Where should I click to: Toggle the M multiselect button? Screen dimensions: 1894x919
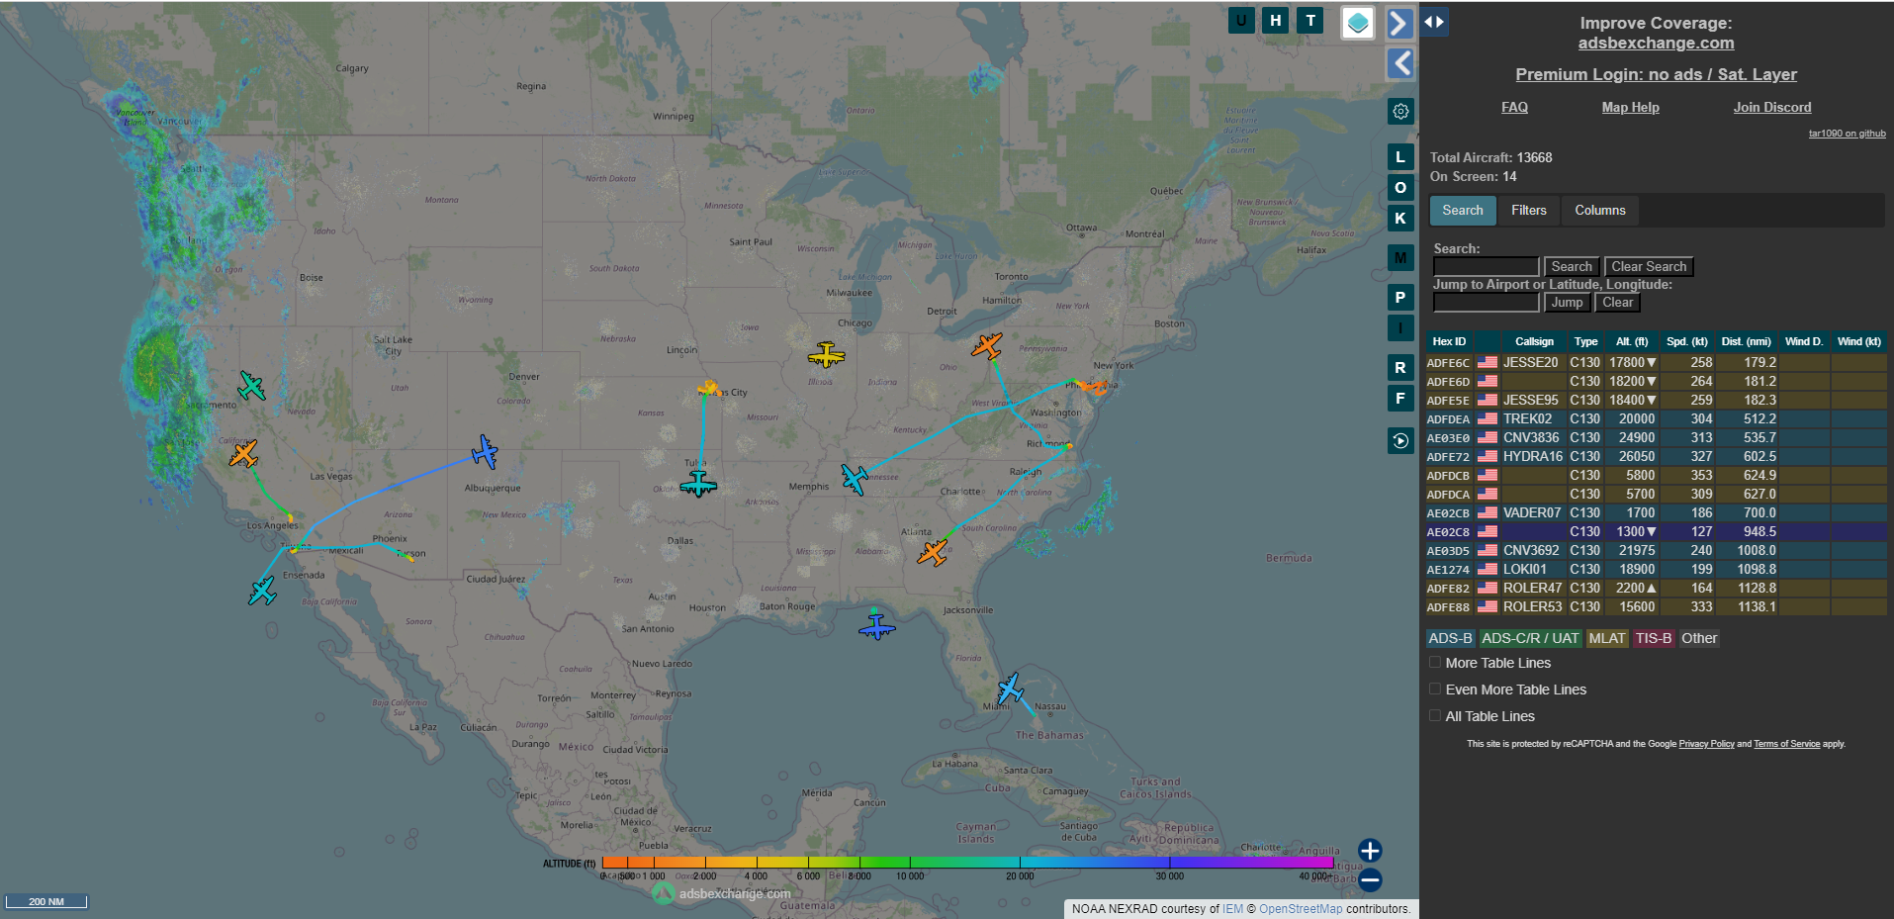[x=1400, y=257]
